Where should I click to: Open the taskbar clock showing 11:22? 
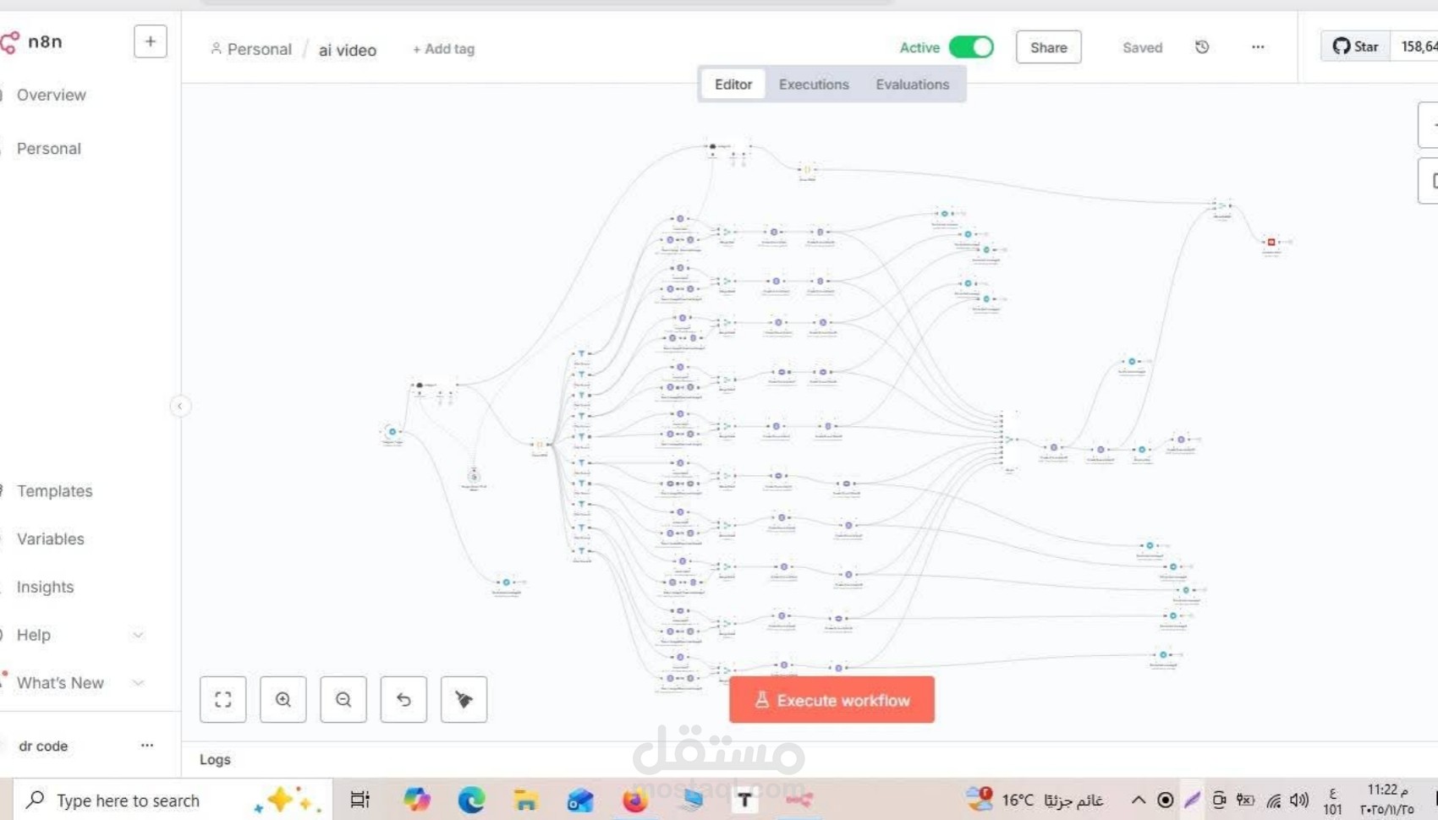pyautogui.click(x=1387, y=800)
